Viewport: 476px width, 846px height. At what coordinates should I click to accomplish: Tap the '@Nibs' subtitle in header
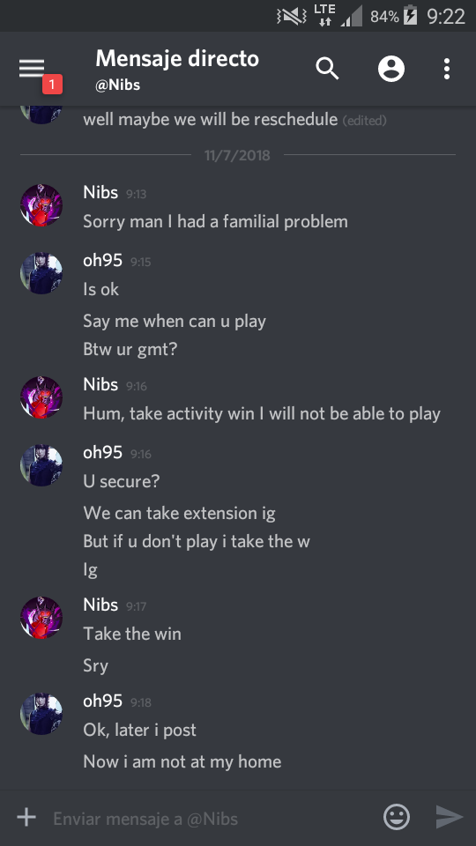(117, 85)
